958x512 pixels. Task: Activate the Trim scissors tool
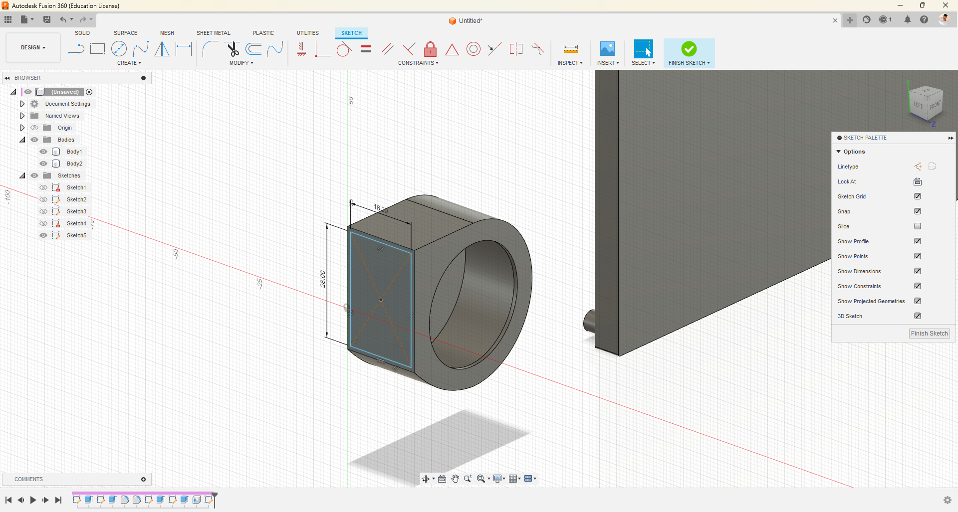(233, 49)
